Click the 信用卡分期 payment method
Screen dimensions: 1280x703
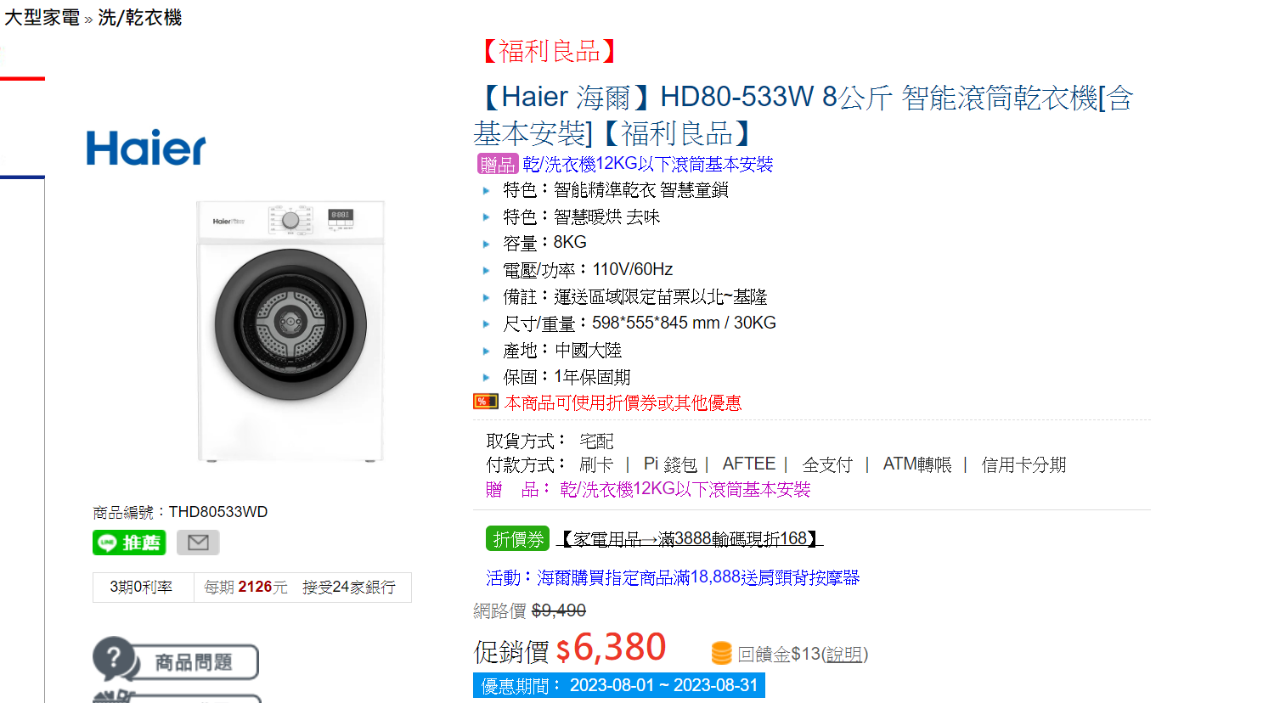click(x=1023, y=465)
